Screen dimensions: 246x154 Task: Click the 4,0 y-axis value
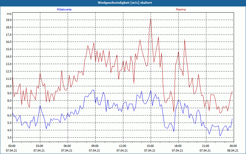point(10,130)
